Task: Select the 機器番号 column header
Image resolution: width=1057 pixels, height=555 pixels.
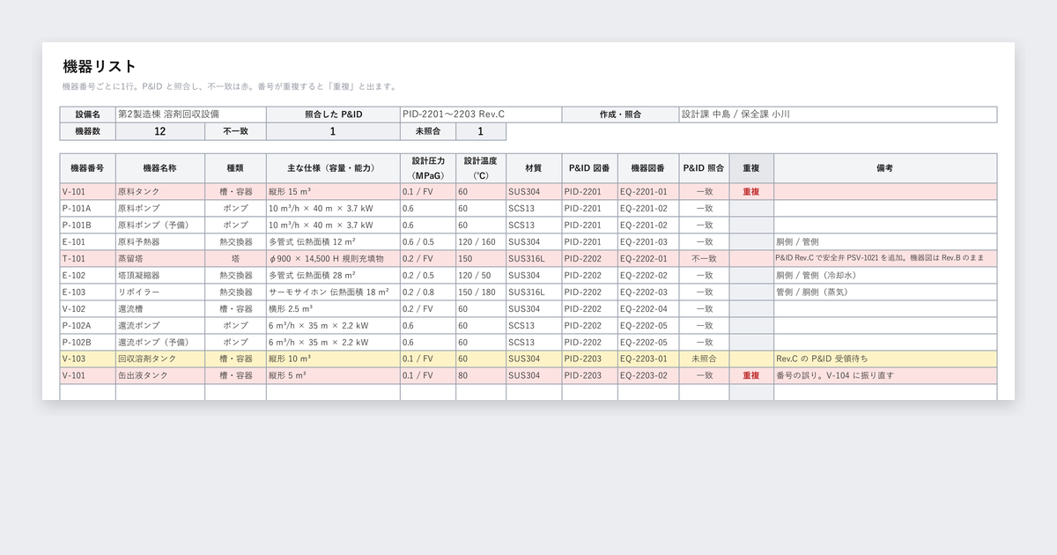Action: 87,168
